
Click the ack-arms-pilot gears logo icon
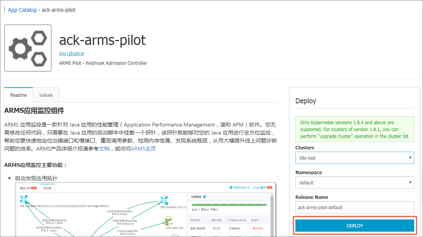[x=28, y=48]
